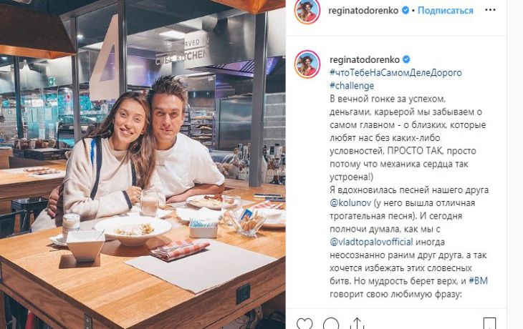Open reginatodorenko username above caption

(365, 59)
